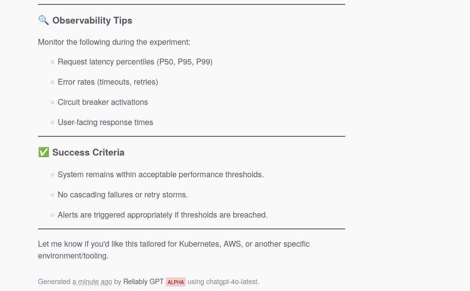Click 'Alerts are triggered appropriately' item
The height and width of the screenshot is (291, 470).
point(163,215)
